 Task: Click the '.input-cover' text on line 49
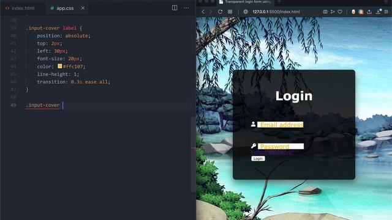pyautogui.click(x=43, y=105)
